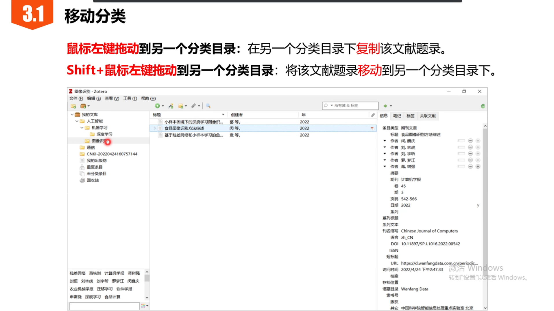
Task: Switch to the 笔记 tab
Action: (397, 116)
